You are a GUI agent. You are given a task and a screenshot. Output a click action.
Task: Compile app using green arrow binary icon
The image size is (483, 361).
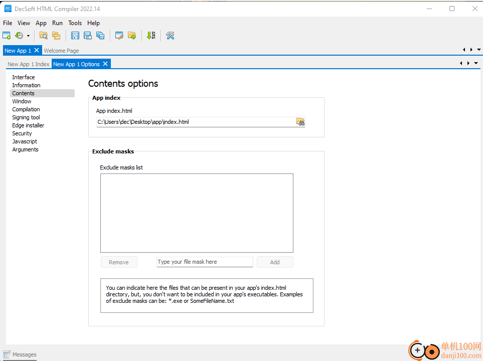coord(151,36)
